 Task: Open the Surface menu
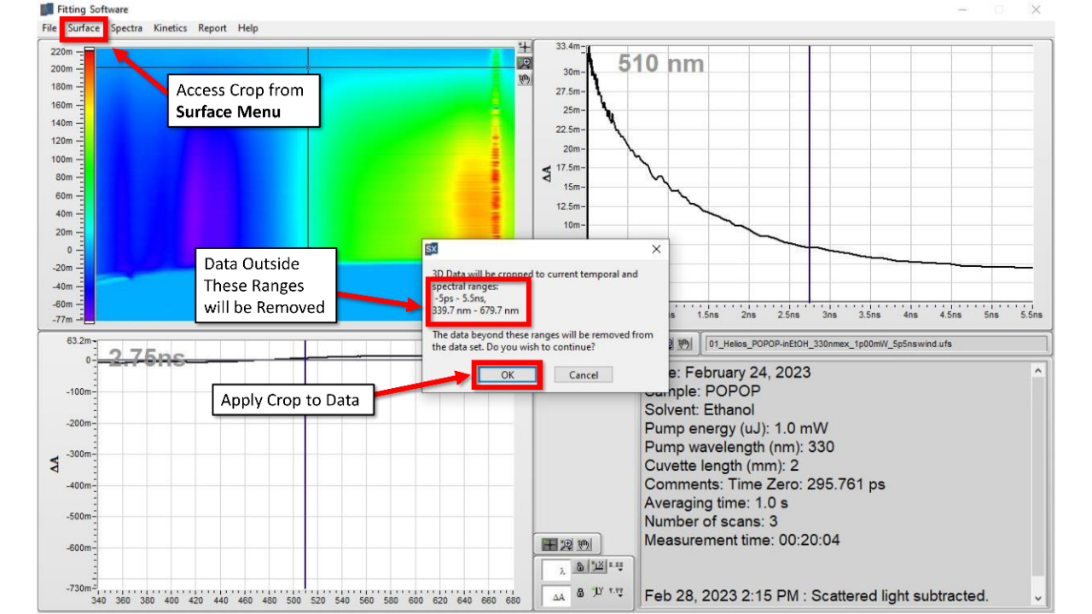[x=84, y=28]
